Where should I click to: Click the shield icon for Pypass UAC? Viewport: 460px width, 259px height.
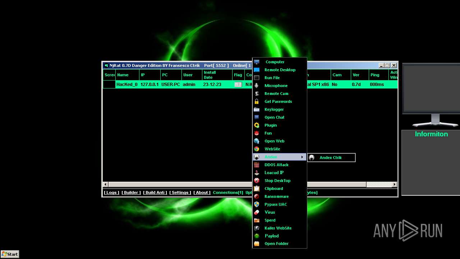pos(257,204)
